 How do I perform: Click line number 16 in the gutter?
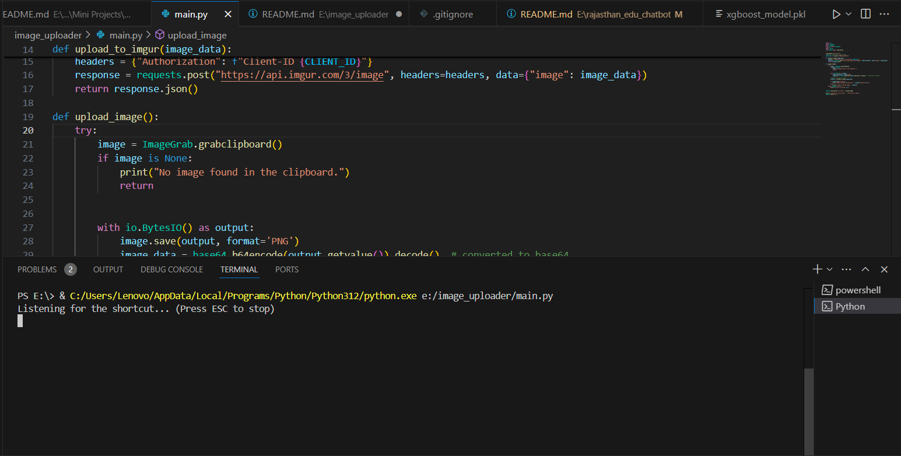click(28, 75)
